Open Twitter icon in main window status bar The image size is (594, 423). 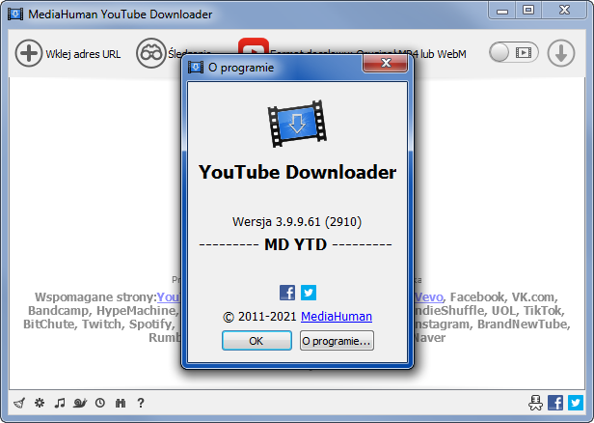[576, 403]
